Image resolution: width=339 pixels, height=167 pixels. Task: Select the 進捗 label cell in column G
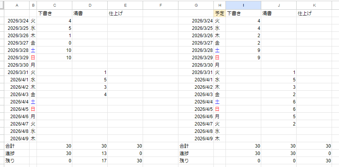(196, 153)
